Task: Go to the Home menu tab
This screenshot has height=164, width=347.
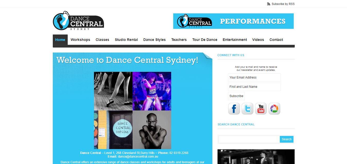Action: coord(60,40)
